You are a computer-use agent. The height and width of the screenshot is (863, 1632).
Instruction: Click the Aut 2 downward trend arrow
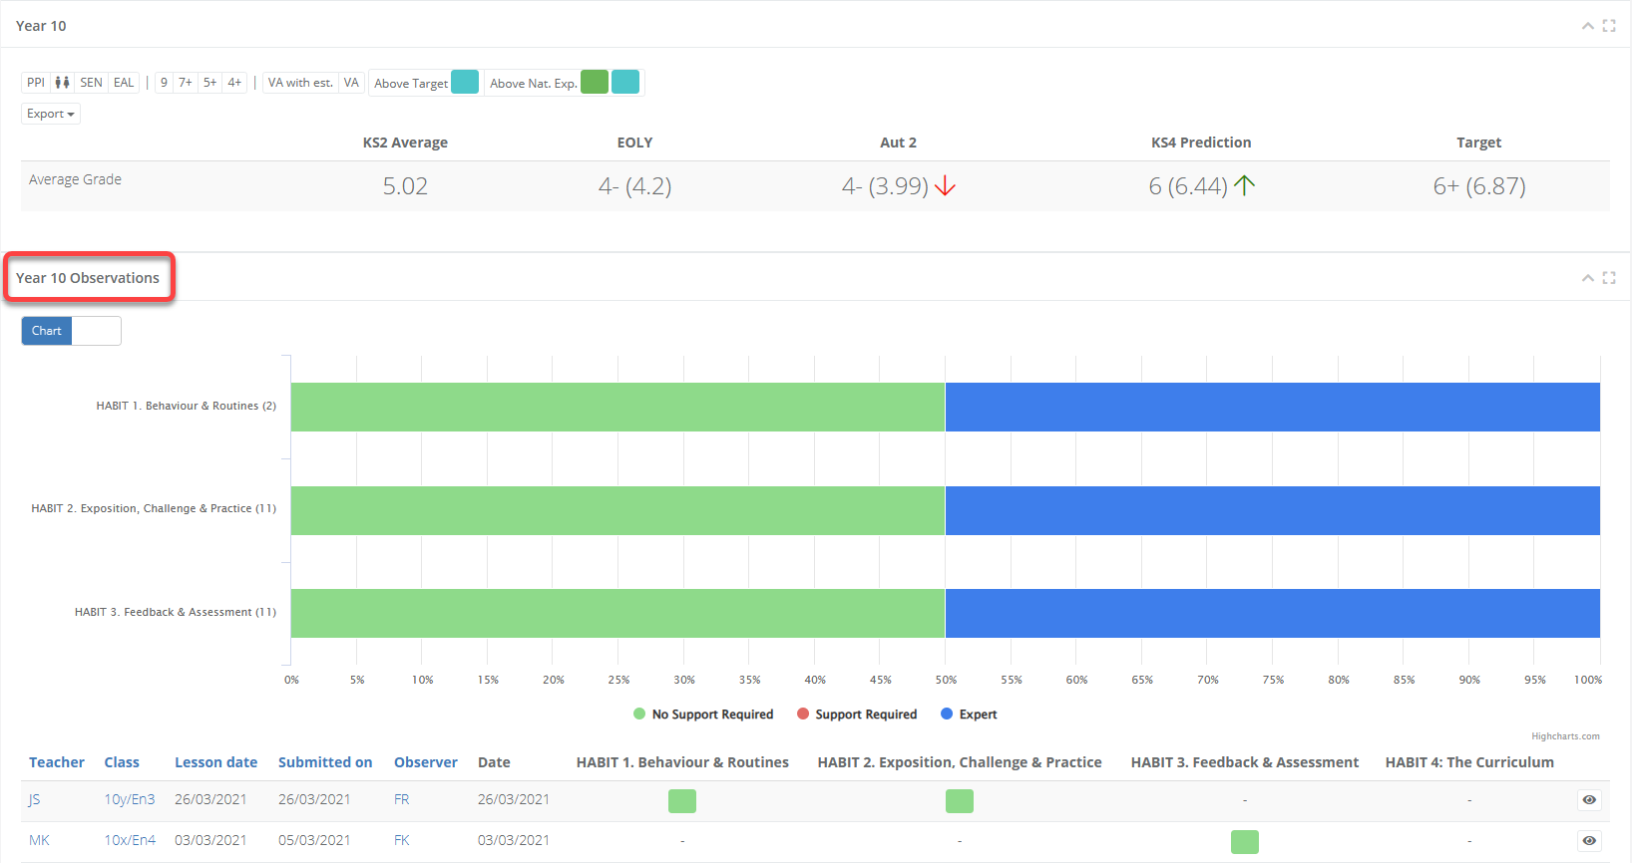pyautogui.click(x=946, y=186)
